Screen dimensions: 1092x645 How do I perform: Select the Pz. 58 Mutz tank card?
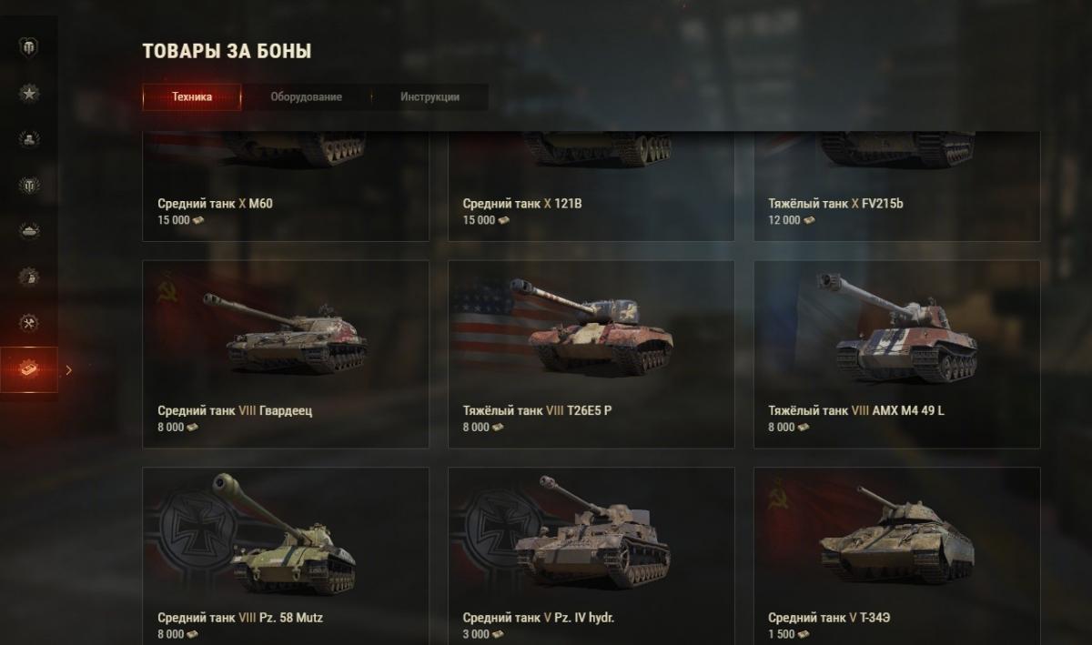coord(286,556)
